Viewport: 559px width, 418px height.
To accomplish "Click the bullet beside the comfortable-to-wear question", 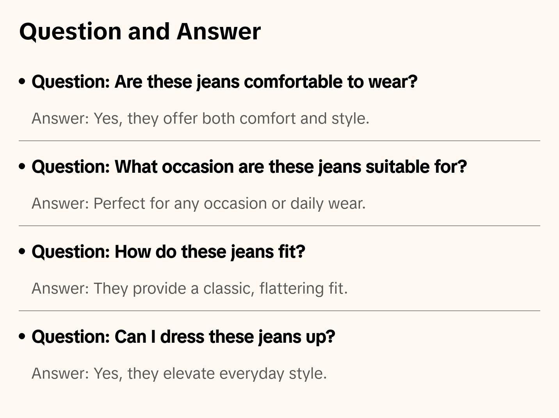I will [x=22, y=81].
